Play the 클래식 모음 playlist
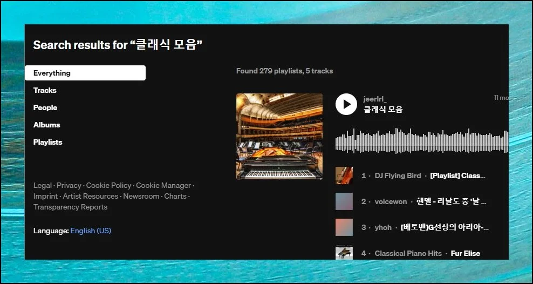This screenshot has width=533, height=284. point(346,104)
